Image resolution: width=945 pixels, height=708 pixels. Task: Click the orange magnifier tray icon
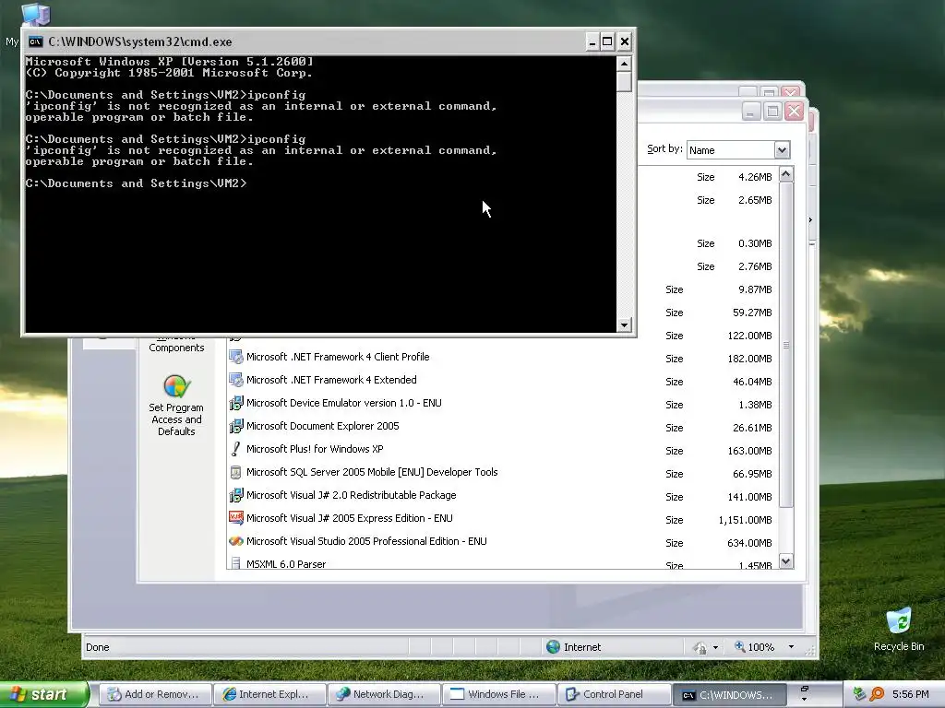click(x=877, y=694)
